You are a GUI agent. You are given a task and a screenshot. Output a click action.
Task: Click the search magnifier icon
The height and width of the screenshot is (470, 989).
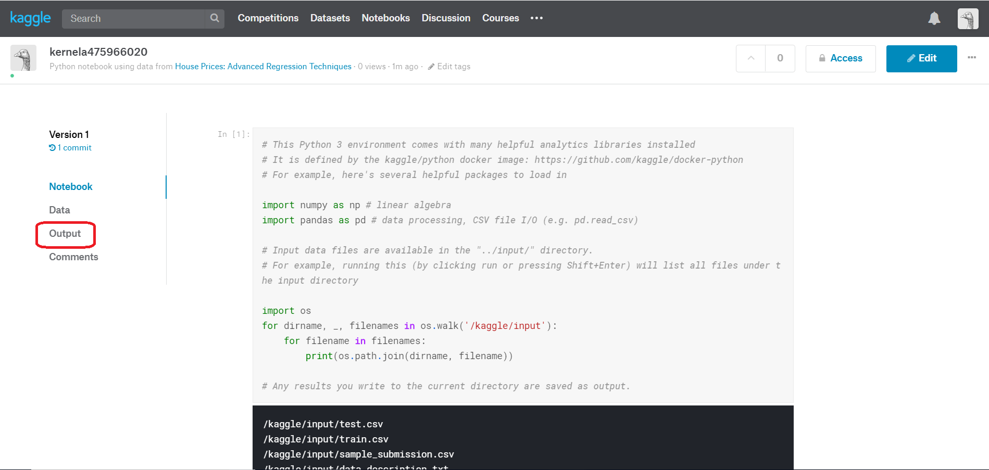click(214, 18)
